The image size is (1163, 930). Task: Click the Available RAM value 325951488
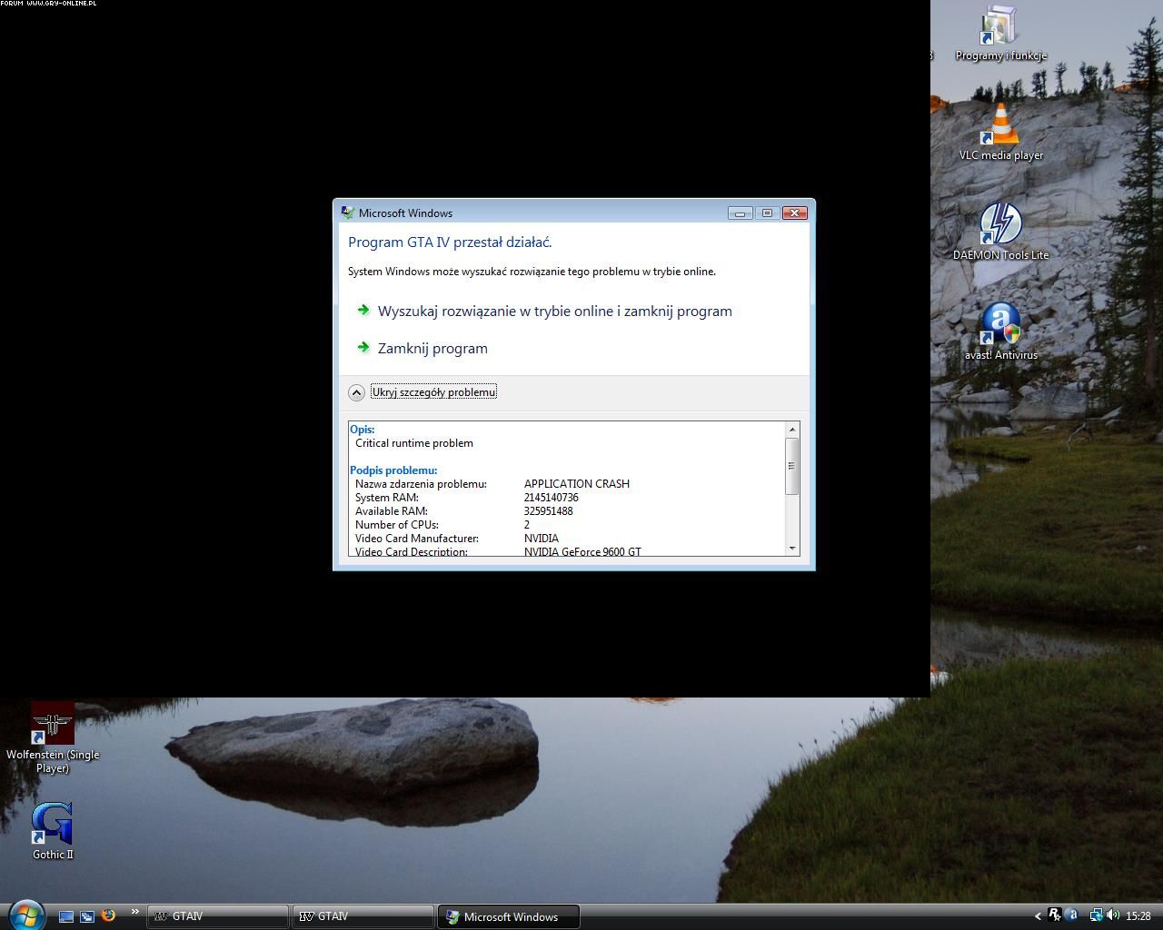[x=549, y=511]
